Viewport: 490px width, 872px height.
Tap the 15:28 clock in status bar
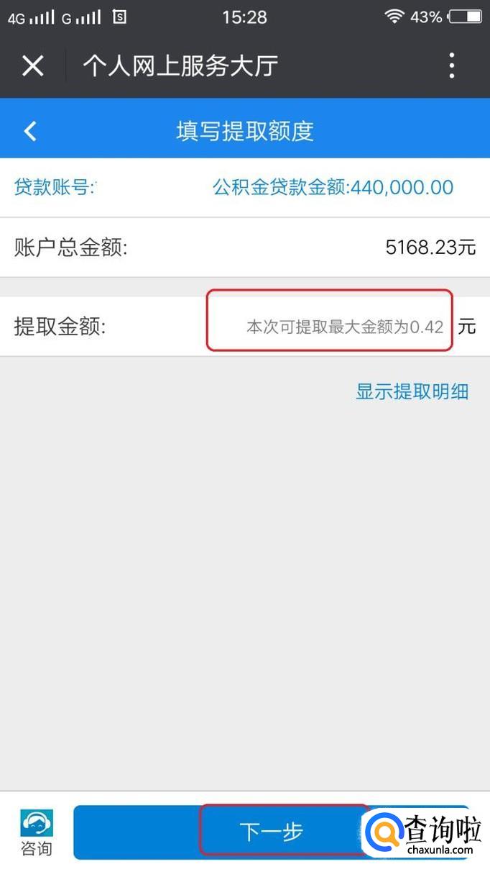tap(244, 17)
